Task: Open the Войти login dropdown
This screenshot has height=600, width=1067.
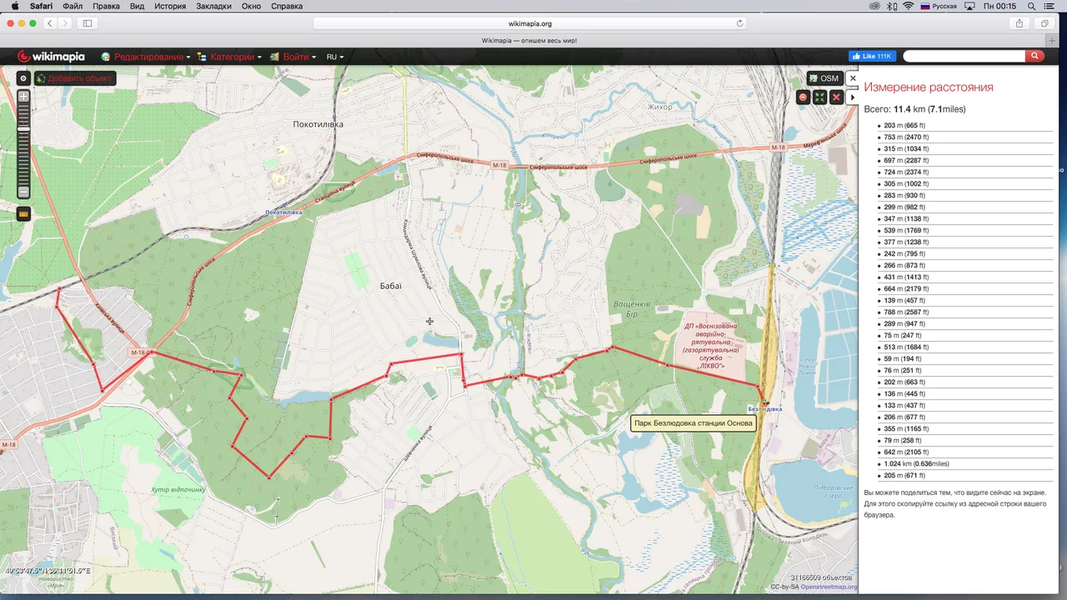Action: coord(293,57)
